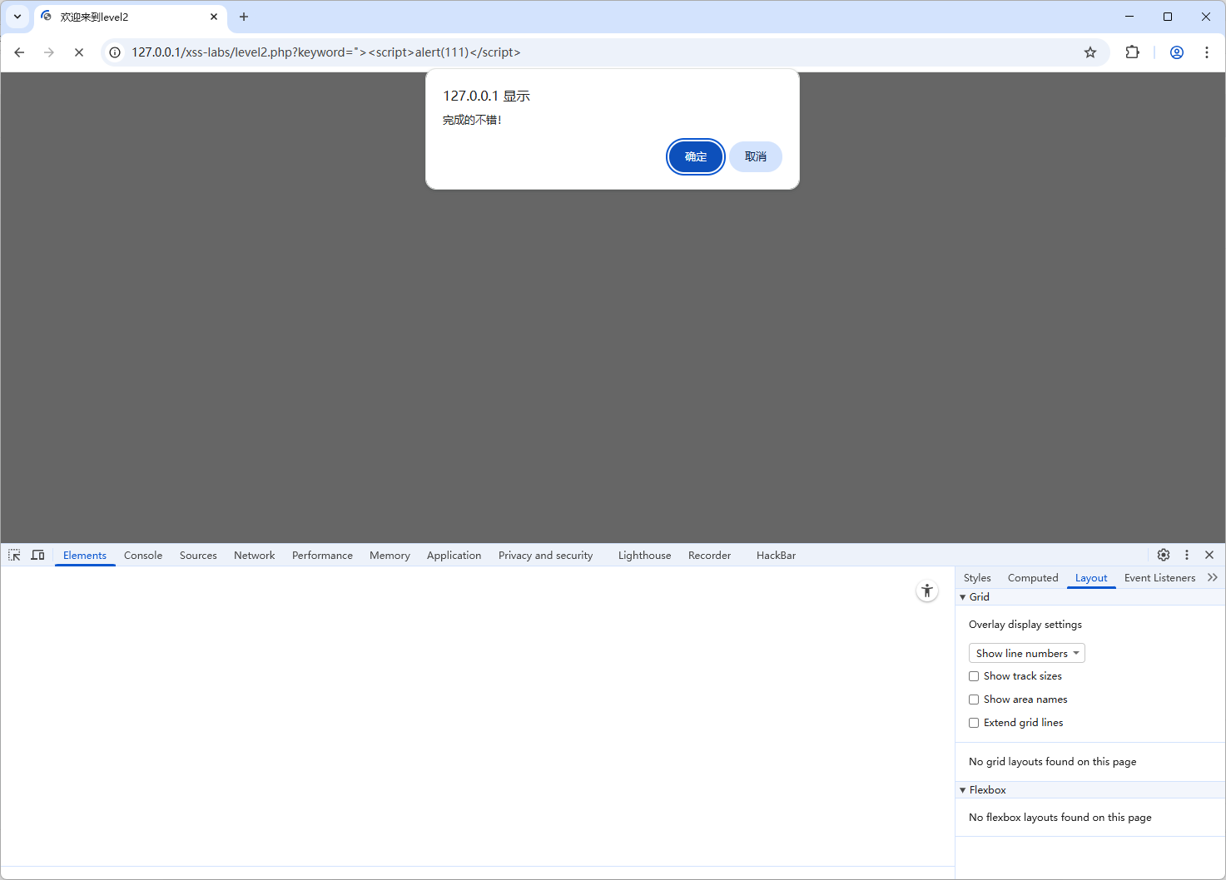Open the Sources tab

(198, 556)
